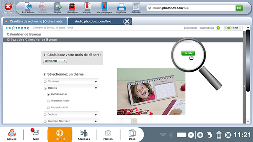This screenshot has width=253, height=142.
Task: Click the page scrollbar down arrow
Action: pyautogui.click(x=248, y=121)
